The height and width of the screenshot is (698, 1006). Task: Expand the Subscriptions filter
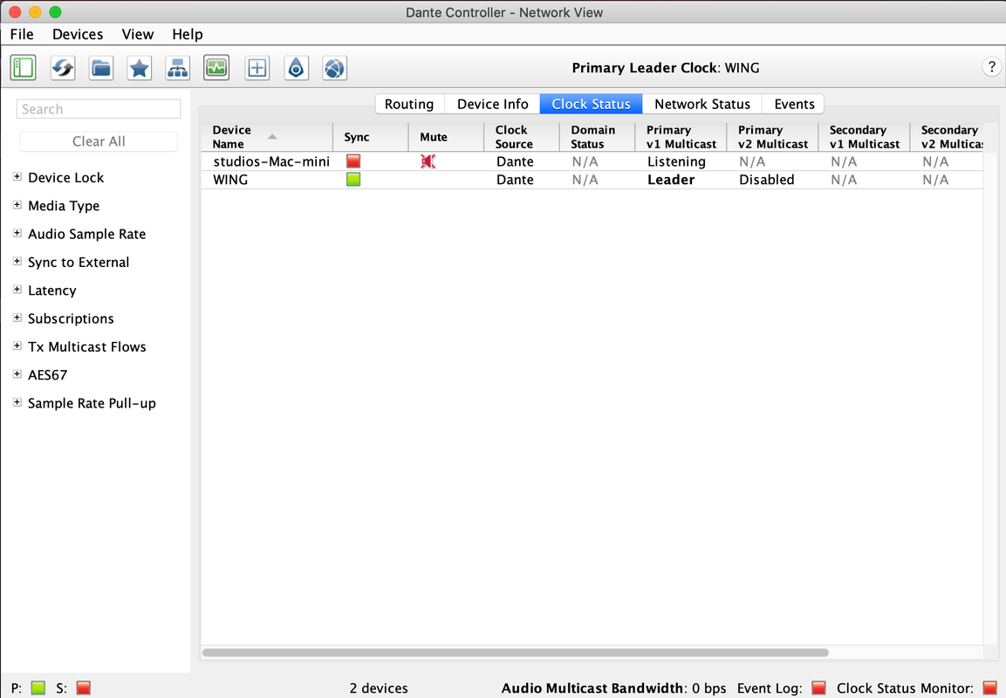tap(17, 318)
